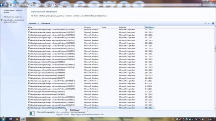This screenshot has height=121, width=216.
Task: Open the address bar history dropdown
Action: (x=197, y=5)
